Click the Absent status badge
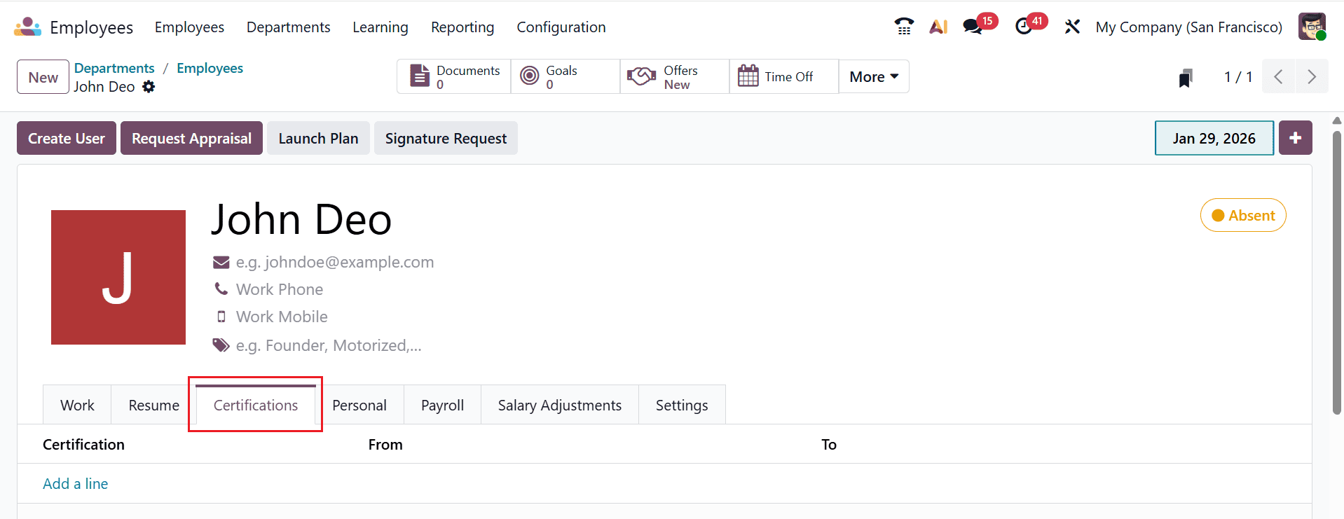 click(x=1243, y=215)
